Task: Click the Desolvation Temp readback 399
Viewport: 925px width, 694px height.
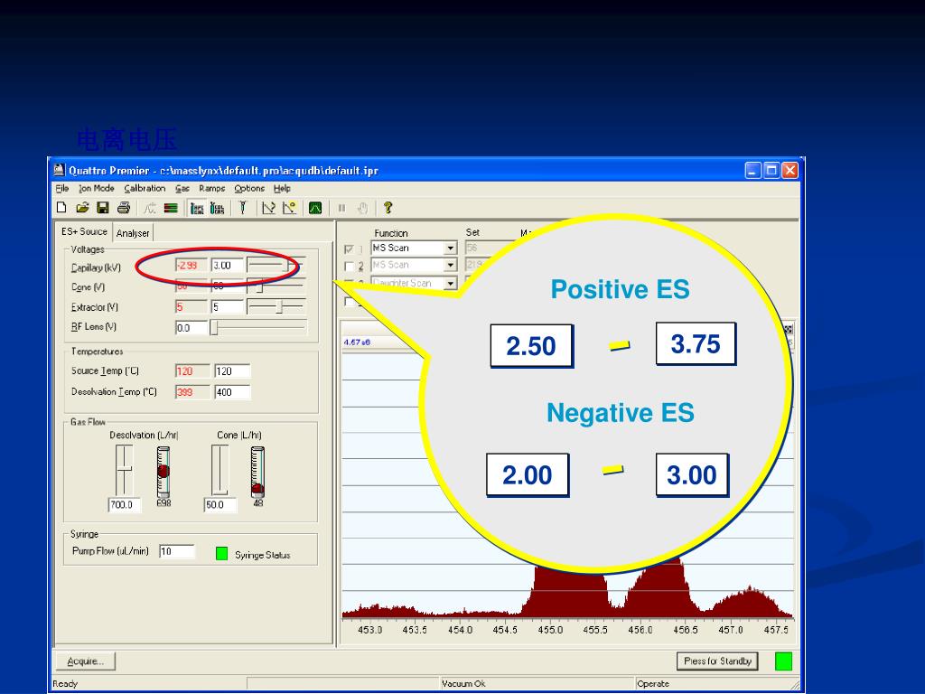Action: coord(192,392)
